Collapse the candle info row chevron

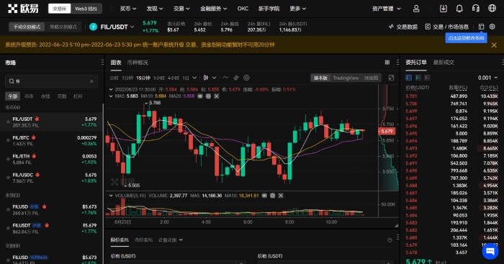coord(111,89)
